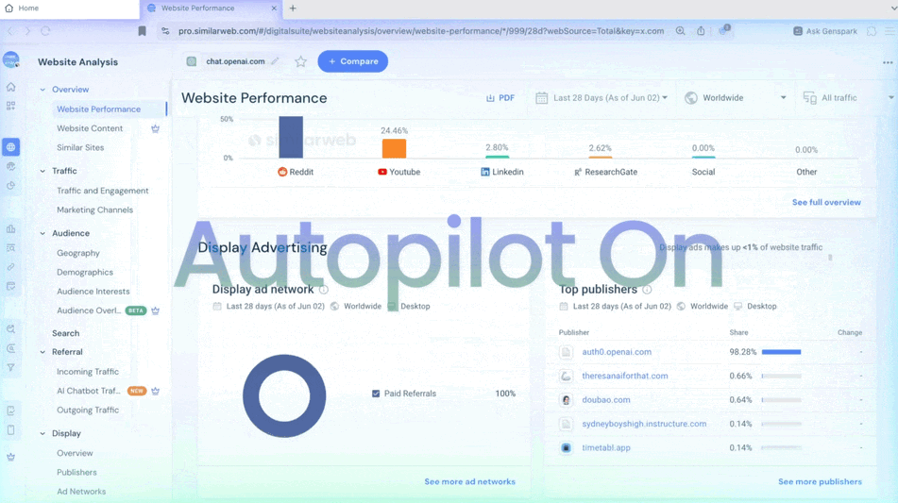Image resolution: width=898 pixels, height=503 pixels.
Task: Open the Ask Genspark assistant
Action: coord(825,31)
